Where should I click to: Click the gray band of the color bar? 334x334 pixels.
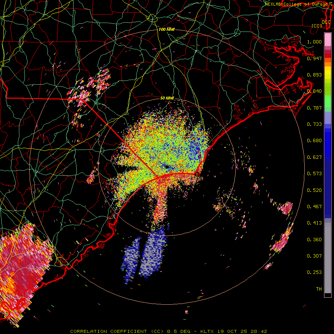tap(328, 258)
